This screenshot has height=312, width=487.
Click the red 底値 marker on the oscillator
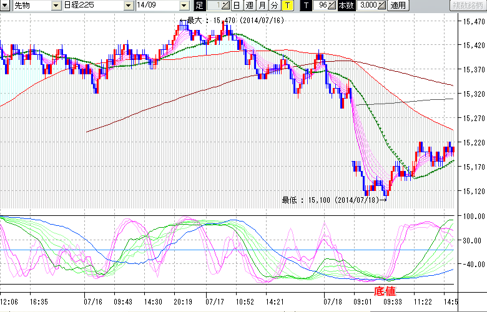pos(385,291)
